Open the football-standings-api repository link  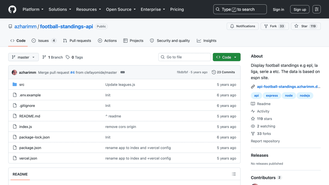[x=67, y=27]
